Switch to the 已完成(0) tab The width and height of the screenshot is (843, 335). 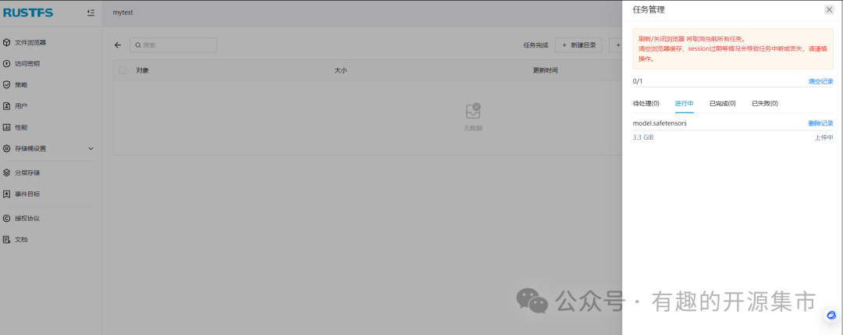(723, 103)
